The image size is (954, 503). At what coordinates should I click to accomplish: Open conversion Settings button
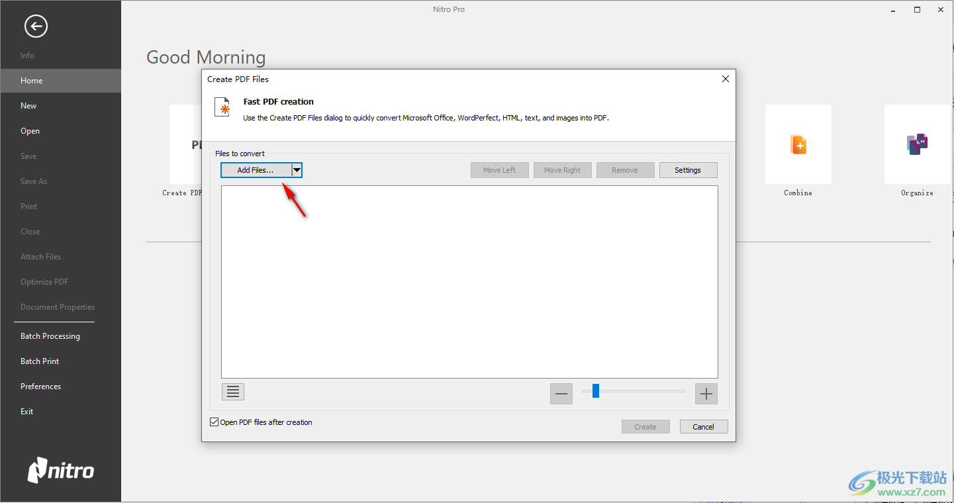688,170
